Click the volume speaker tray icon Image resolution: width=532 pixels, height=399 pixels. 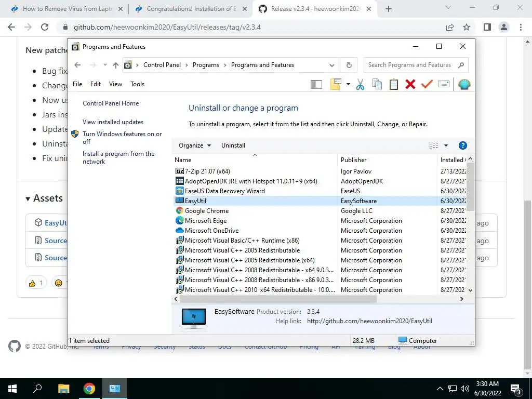click(x=464, y=389)
